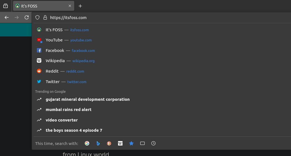Click the YouTube favicon in suggestions

click(x=39, y=40)
